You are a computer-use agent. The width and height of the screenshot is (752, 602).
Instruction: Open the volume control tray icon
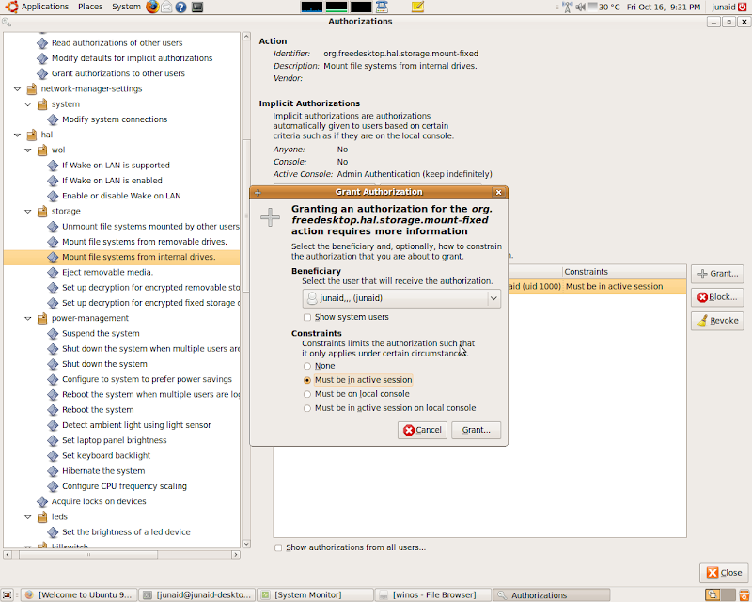580,7
